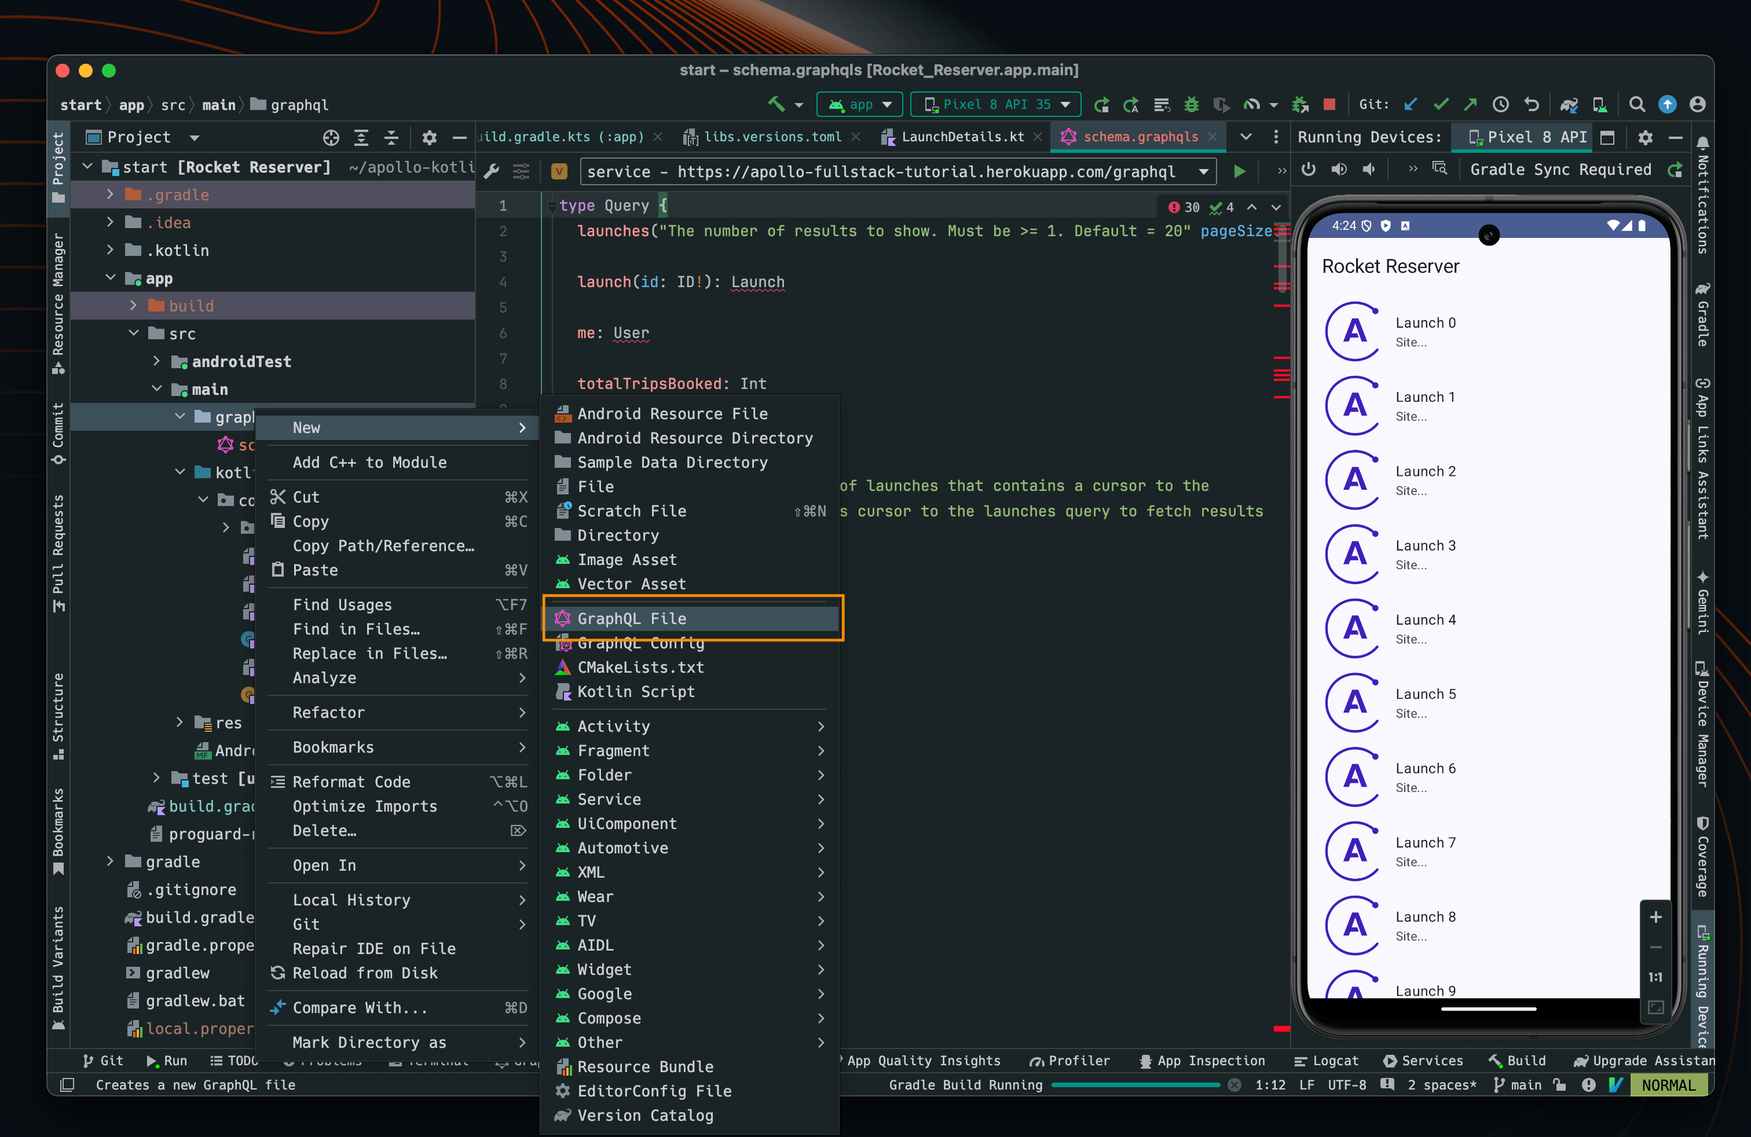
Task: Select GraphQL File from the New submenu
Action: [631, 618]
